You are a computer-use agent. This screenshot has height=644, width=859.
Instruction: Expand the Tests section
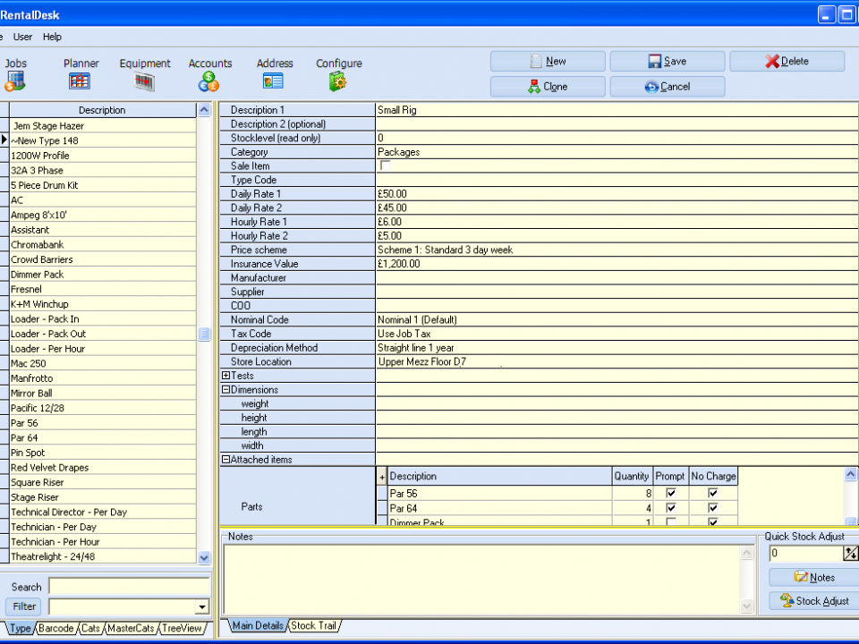[225, 376]
